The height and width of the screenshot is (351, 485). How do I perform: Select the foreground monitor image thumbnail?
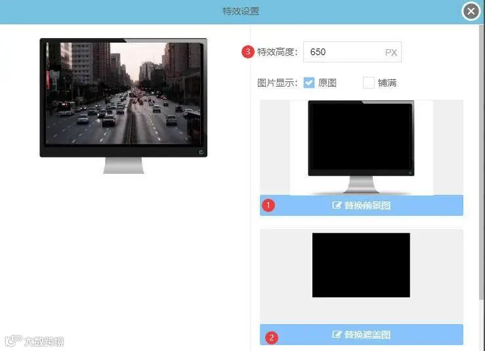coord(362,148)
